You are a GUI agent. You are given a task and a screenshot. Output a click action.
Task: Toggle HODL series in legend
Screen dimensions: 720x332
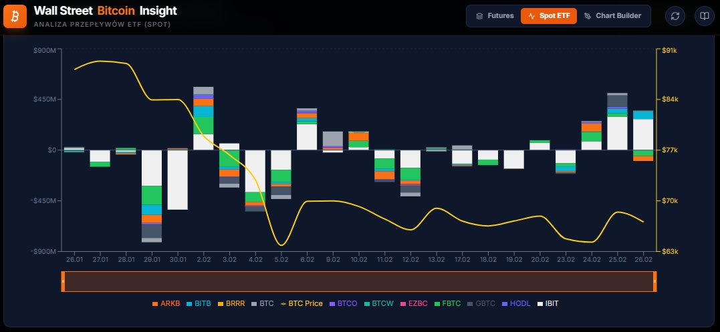(x=516, y=303)
